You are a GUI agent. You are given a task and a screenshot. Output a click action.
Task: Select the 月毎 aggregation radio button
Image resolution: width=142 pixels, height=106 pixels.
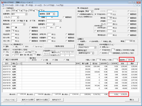coord(64,60)
